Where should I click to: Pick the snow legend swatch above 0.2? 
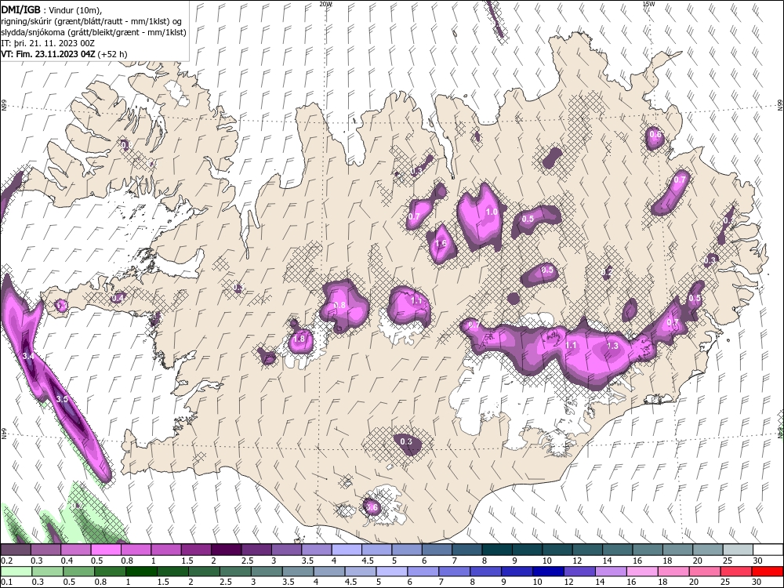coord(16,550)
